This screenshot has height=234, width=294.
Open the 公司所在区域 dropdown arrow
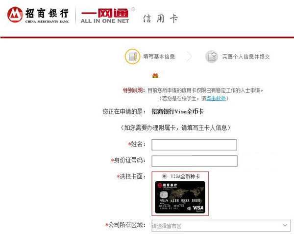(285, 225)
